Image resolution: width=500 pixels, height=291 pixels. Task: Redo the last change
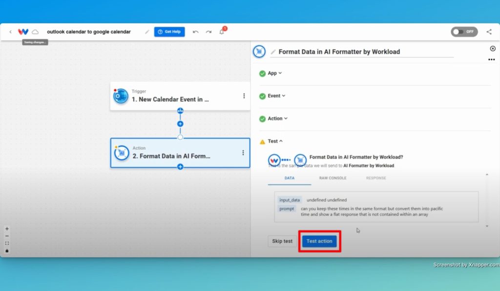(x=208, y=32)
